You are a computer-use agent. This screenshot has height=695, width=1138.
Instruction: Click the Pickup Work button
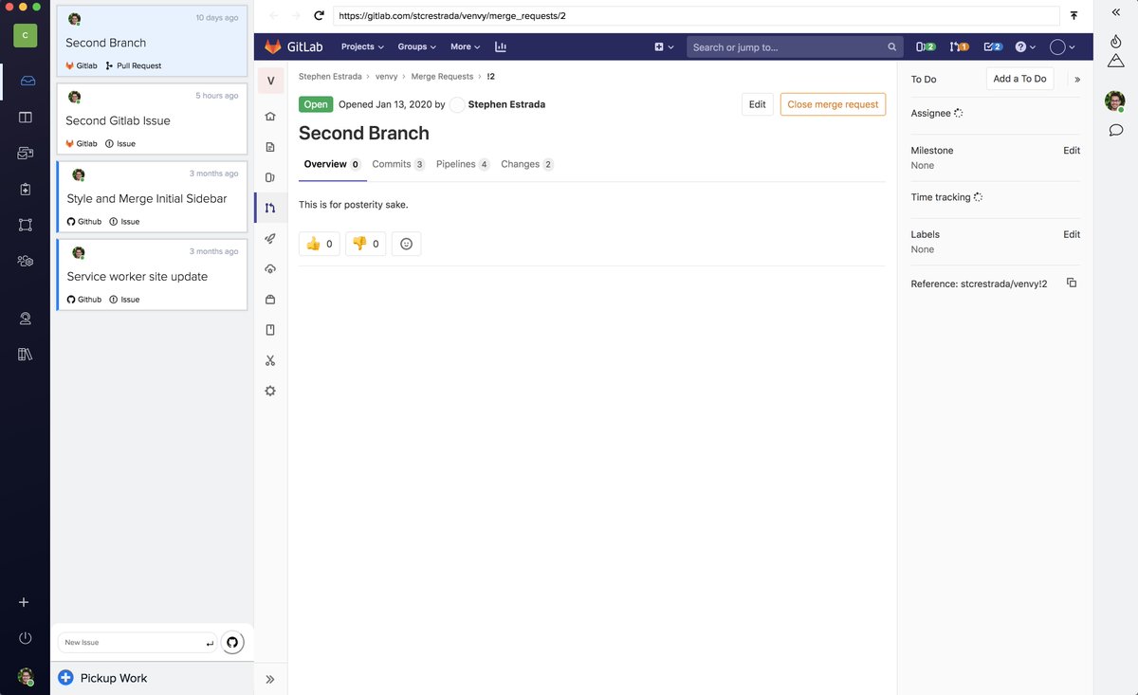[x=102, y=678]
